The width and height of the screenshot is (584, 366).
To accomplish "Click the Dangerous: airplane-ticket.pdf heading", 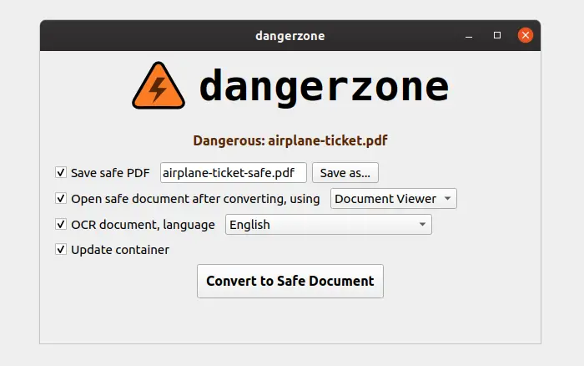I will click(x=290, y=140).
